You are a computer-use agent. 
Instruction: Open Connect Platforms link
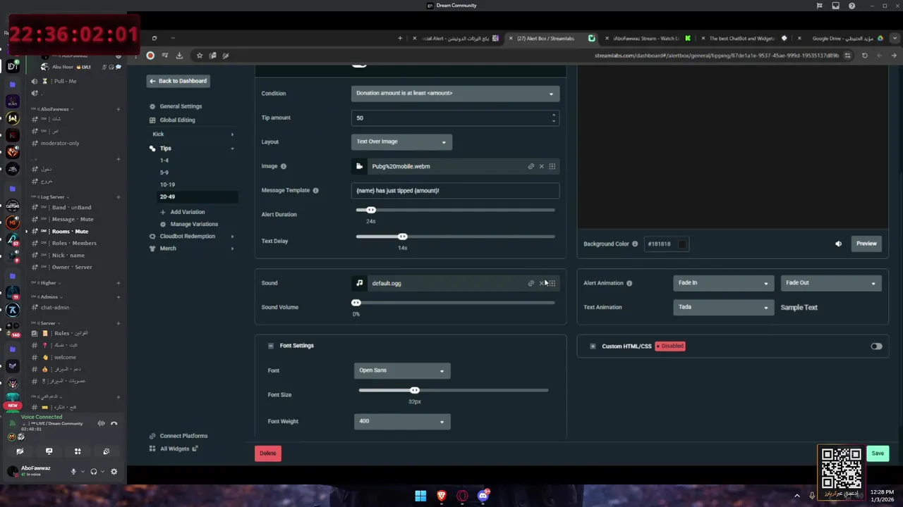coord(183,436)
